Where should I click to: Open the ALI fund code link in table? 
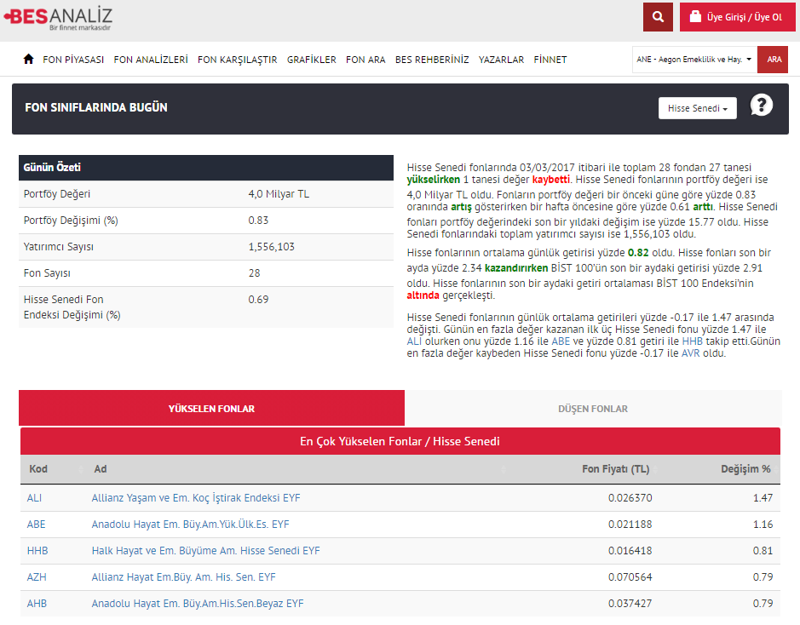34,498
